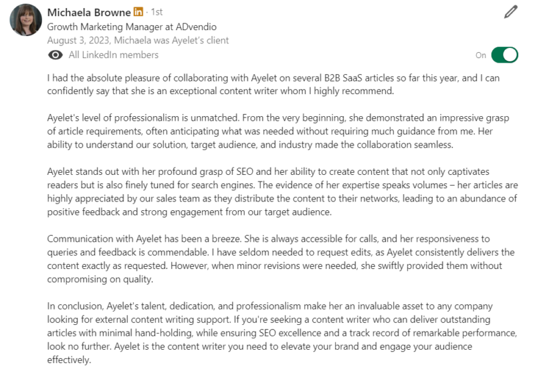Screen dimensions: 535x369
Task: Click the line starting 'Ayelet stands out with'
Action: 268,171
